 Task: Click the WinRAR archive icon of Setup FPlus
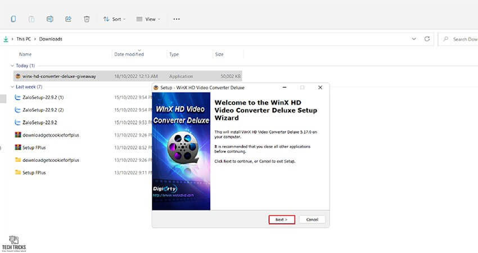click(x=18, y=147)
